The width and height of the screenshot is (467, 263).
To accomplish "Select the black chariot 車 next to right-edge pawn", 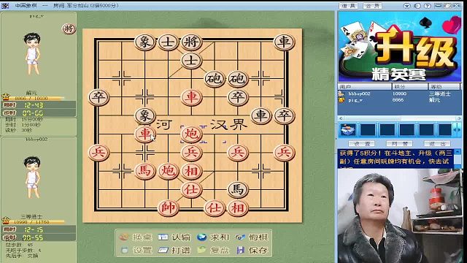I will pos(261,115).
